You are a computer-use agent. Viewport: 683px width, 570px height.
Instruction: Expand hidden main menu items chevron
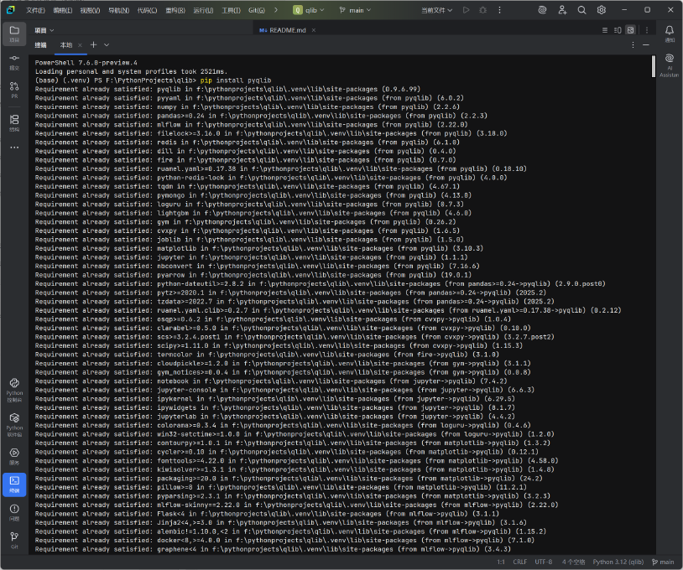[276, 9]
